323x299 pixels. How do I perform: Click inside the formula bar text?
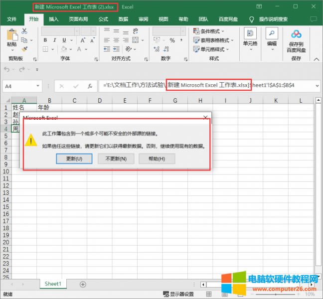[x=199, y=86]
